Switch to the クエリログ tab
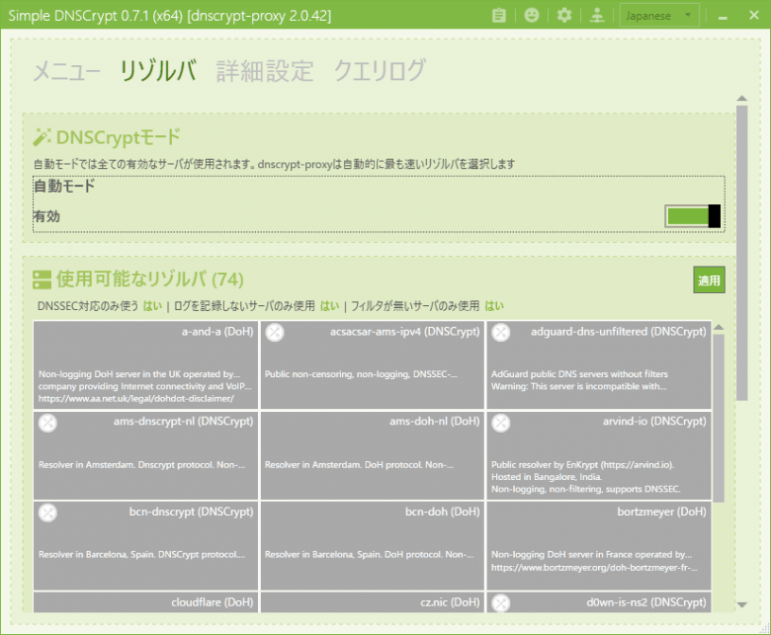This screenshot has width=771, height=635. click(380, 71)
